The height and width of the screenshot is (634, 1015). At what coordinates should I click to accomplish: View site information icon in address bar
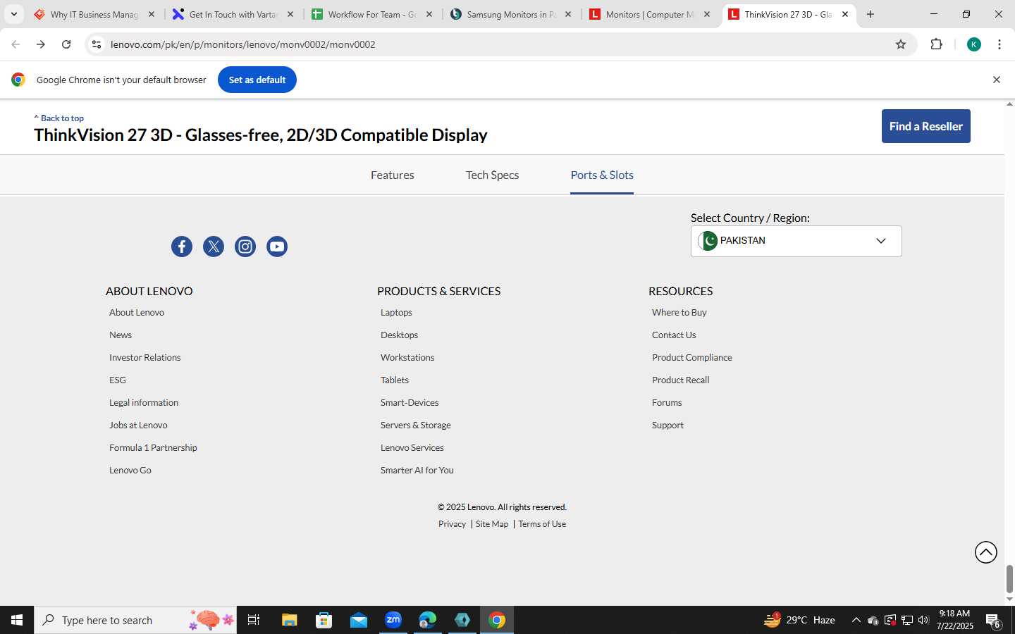point(97,44)
